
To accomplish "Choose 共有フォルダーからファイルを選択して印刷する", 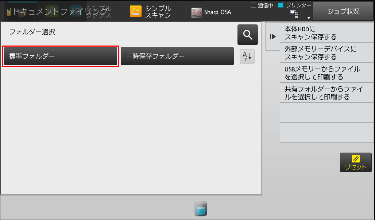I will 327,93.
